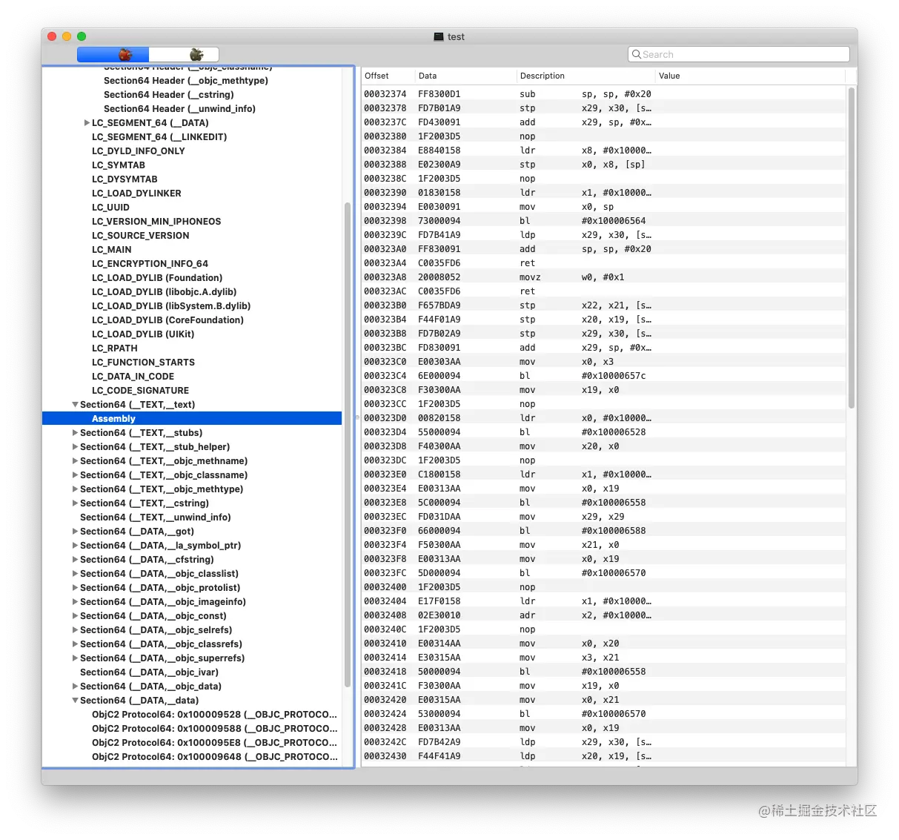Select row with data 73000094 bl #0x100006564
899x840 pixels.
click(603, 221)
